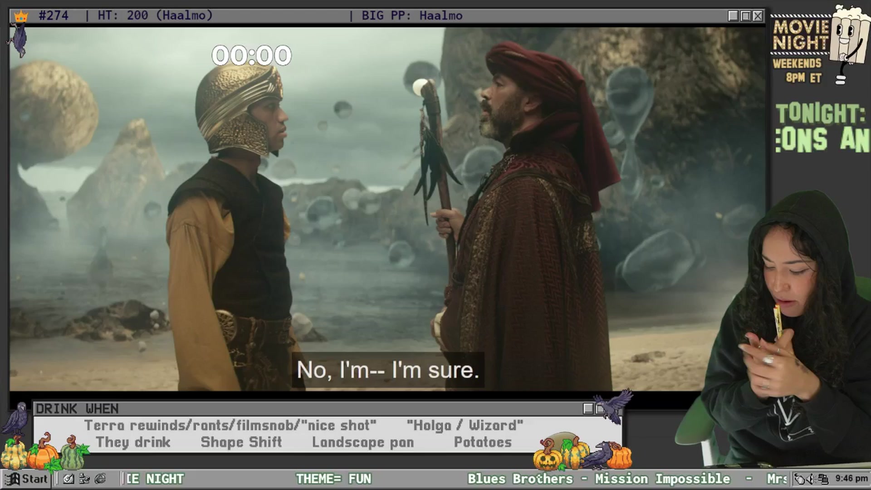Click the crown icon in title bar
The height and width of the screenshot is (490, 871).
tap(21, 16)
